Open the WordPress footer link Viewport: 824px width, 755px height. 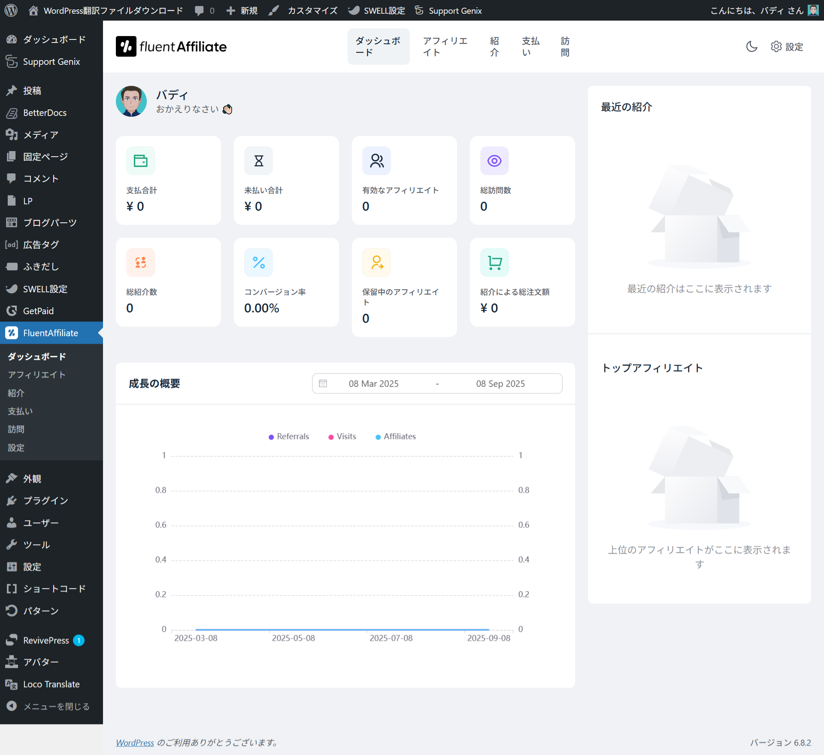point(135,743)
